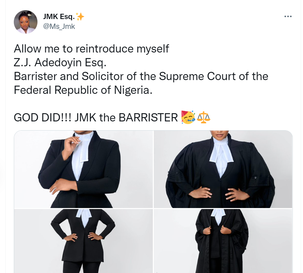Click the line "Allow me to reintroduce myself"
Screen dimensions: 303x273
pos(91,49)
